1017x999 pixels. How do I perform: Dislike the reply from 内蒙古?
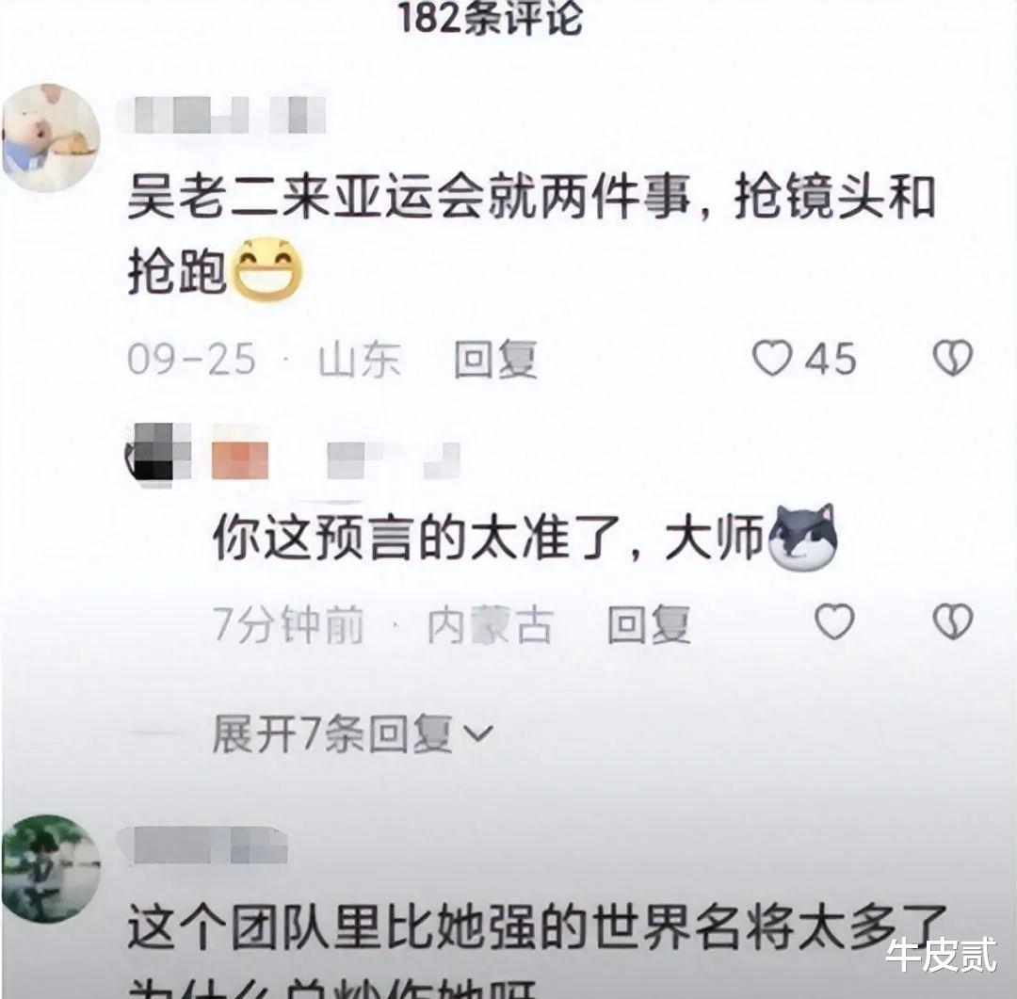[952, 620]
